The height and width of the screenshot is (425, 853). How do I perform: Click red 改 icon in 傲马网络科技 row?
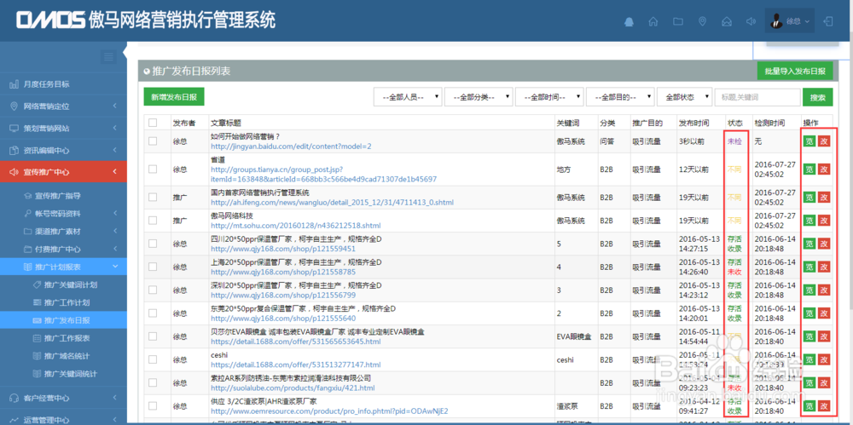pyautogui.click(x=824, y=221)
